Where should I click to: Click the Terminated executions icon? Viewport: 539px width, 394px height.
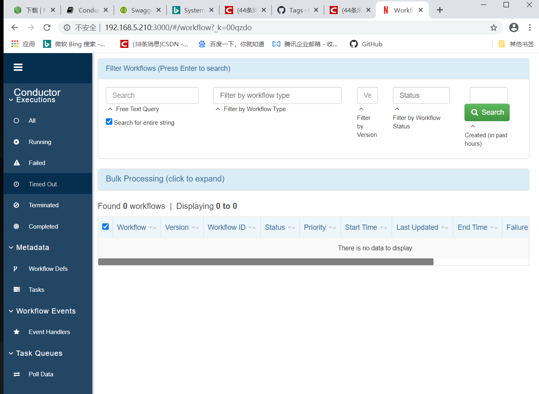(16, 205)
